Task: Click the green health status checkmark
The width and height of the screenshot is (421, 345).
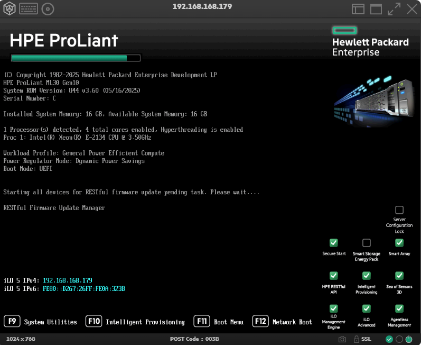Action: 389,339
